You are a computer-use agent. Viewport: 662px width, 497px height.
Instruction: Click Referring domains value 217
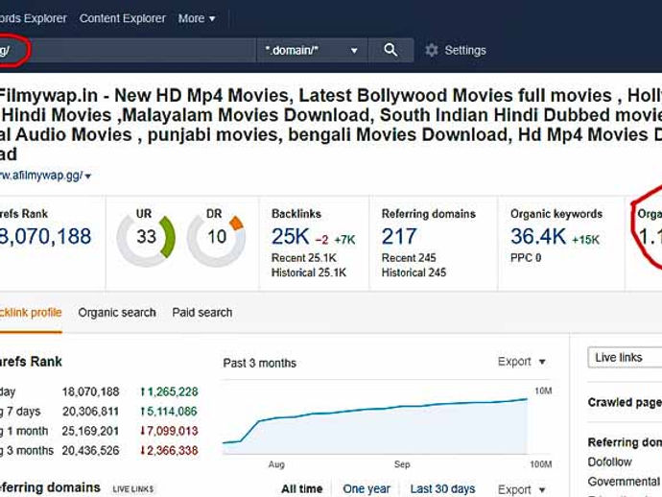[x=399, y=236]
